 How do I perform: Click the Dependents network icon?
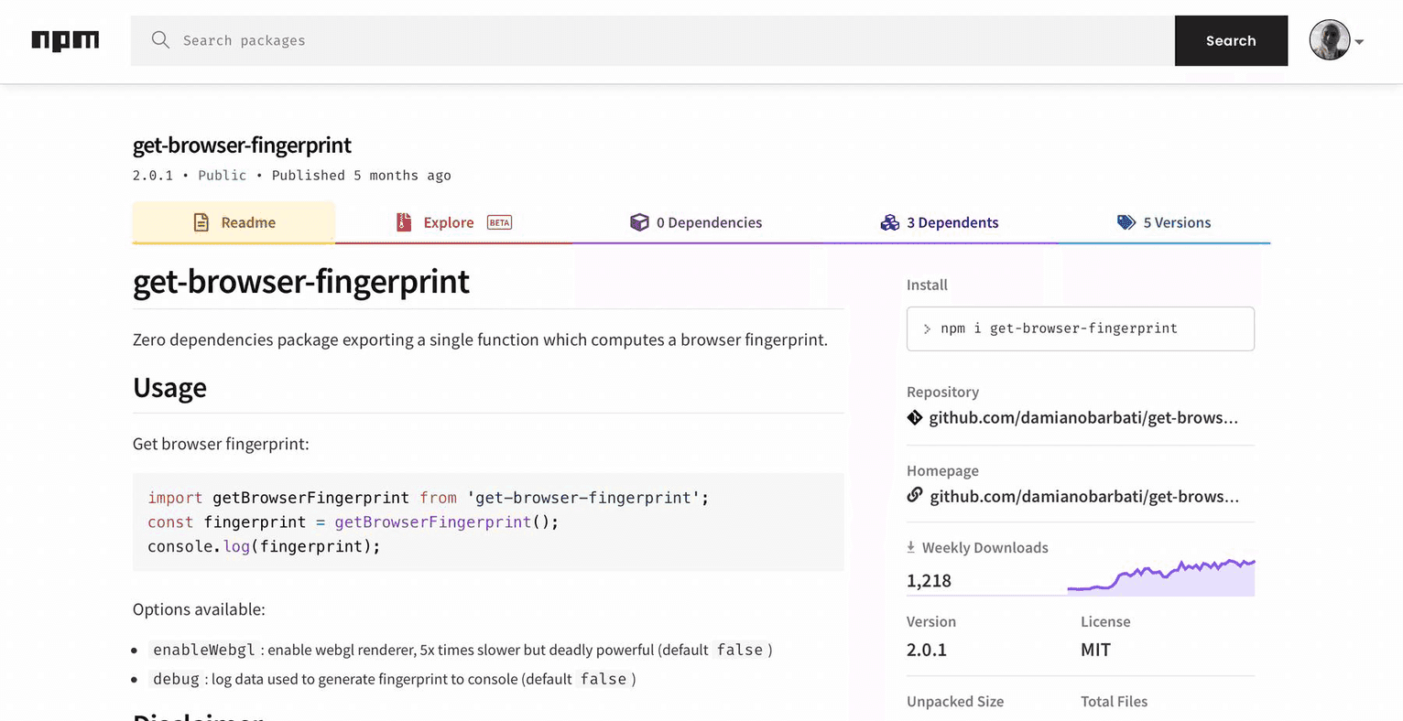[x=889, y=221]
